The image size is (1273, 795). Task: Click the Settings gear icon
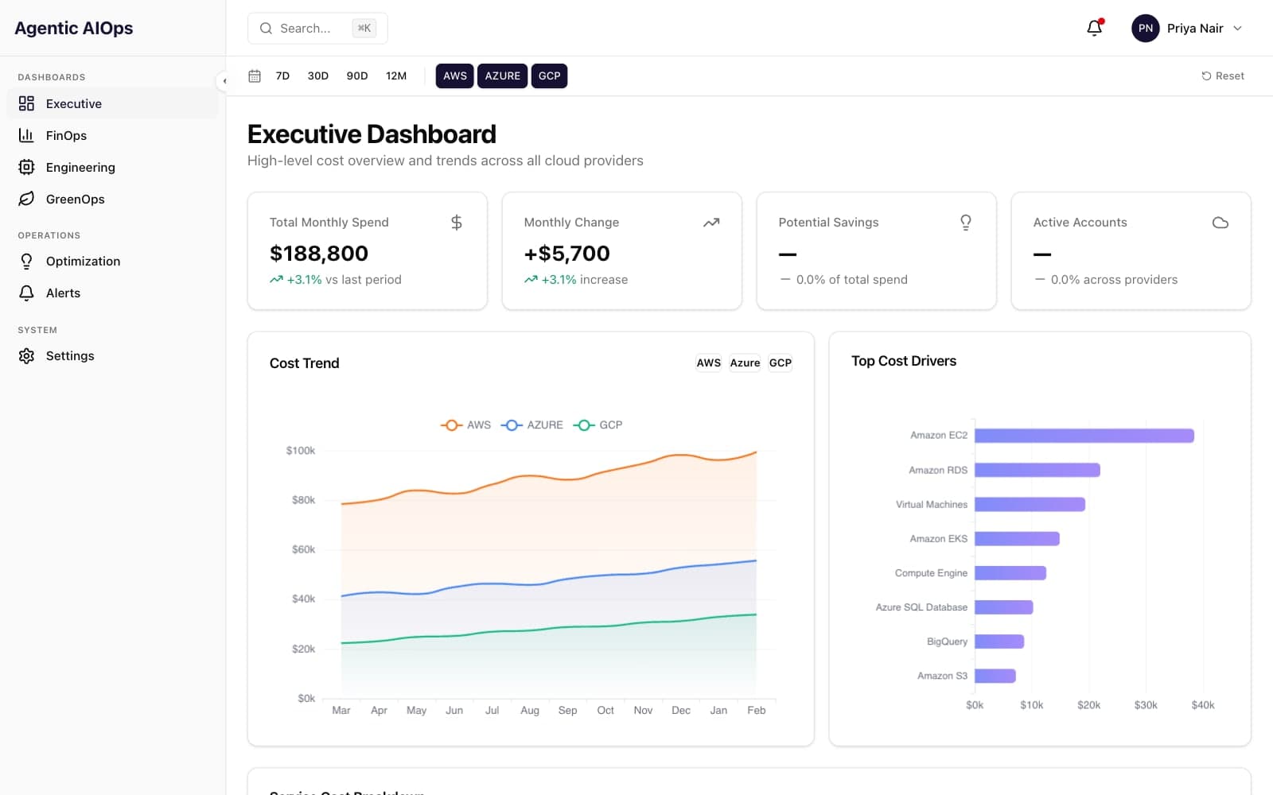point(26,355)
